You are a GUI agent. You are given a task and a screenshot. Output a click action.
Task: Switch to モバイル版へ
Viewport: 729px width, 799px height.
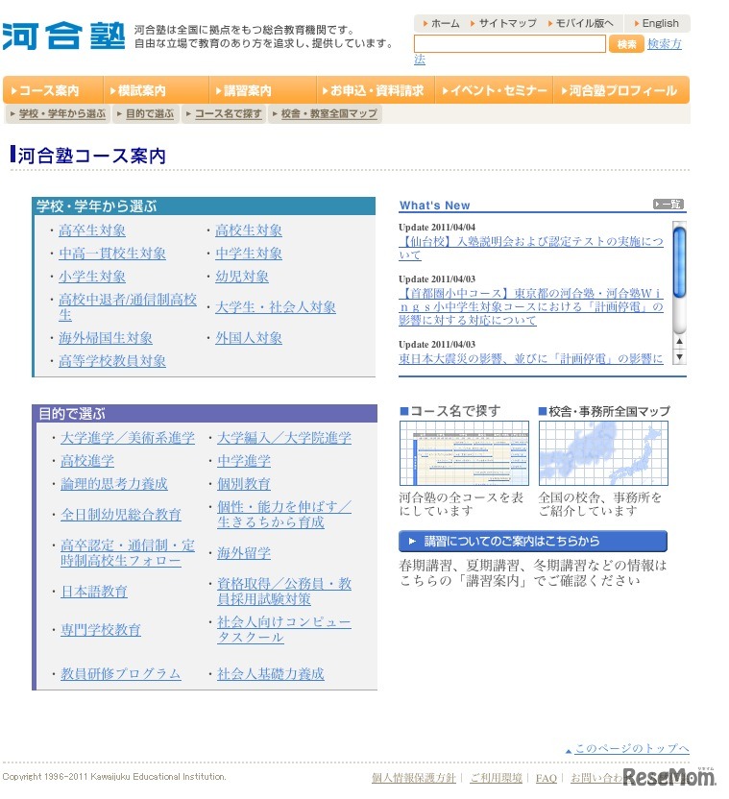click(581, 23)
